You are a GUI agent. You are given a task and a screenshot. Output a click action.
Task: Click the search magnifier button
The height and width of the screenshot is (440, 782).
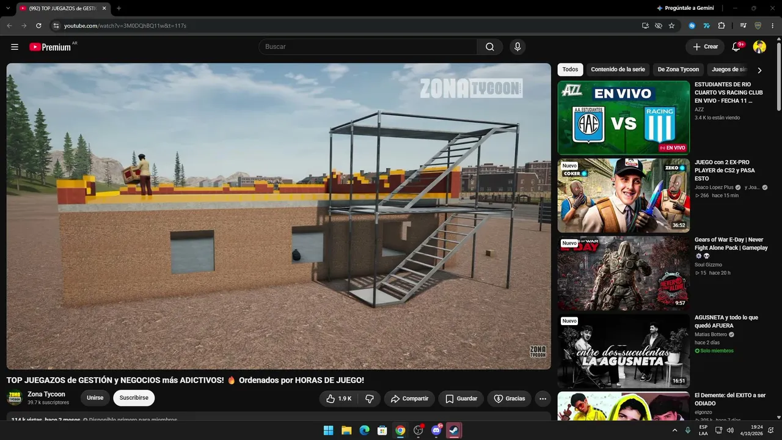[490, 47]
